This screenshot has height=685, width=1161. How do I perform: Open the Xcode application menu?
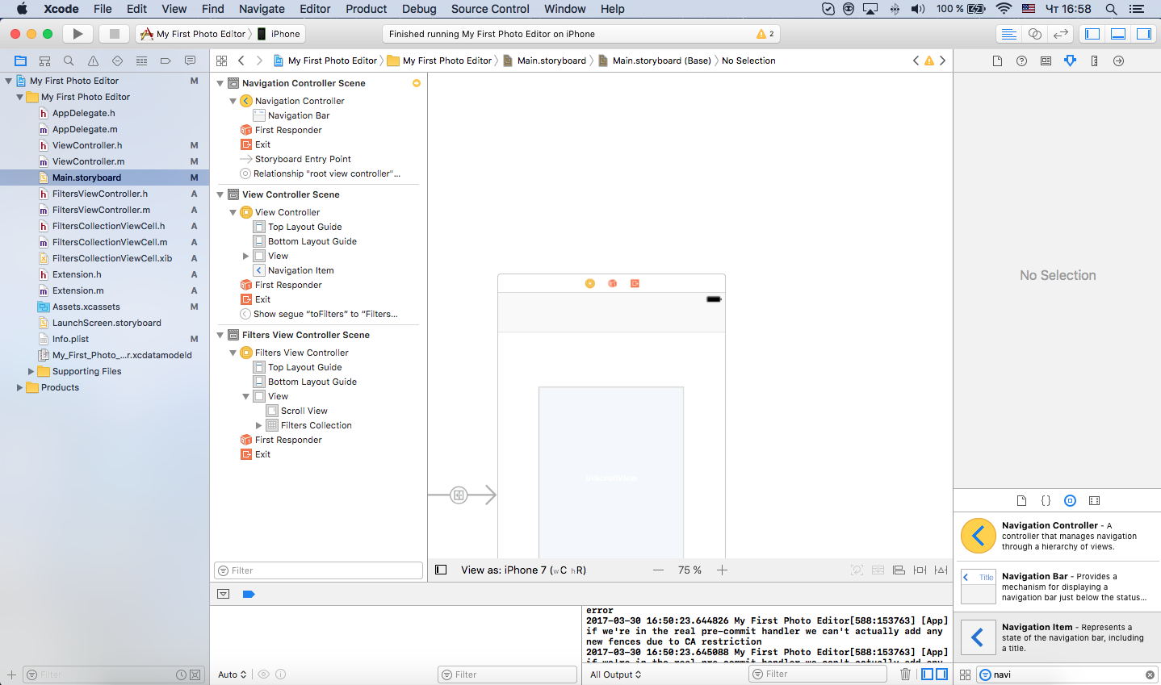pos(61,9)
